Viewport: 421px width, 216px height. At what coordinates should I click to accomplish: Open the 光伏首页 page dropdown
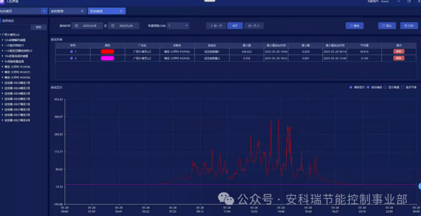coord(44,11)
